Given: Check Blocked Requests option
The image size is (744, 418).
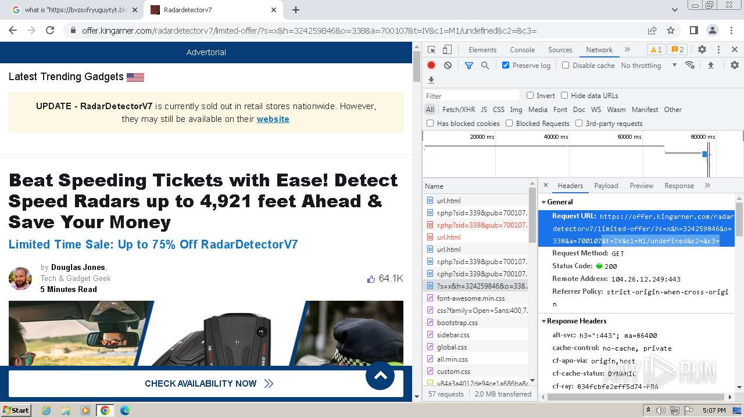Looking at the screenshot, I should click(x=509, y=123).
